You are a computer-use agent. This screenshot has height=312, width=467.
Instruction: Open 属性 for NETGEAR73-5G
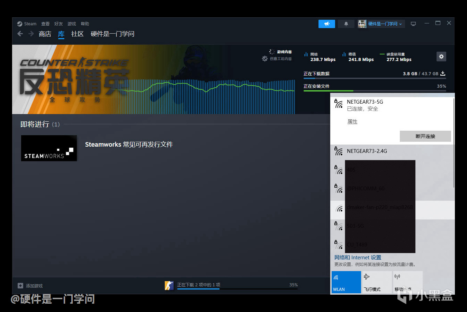pos(352,122)
